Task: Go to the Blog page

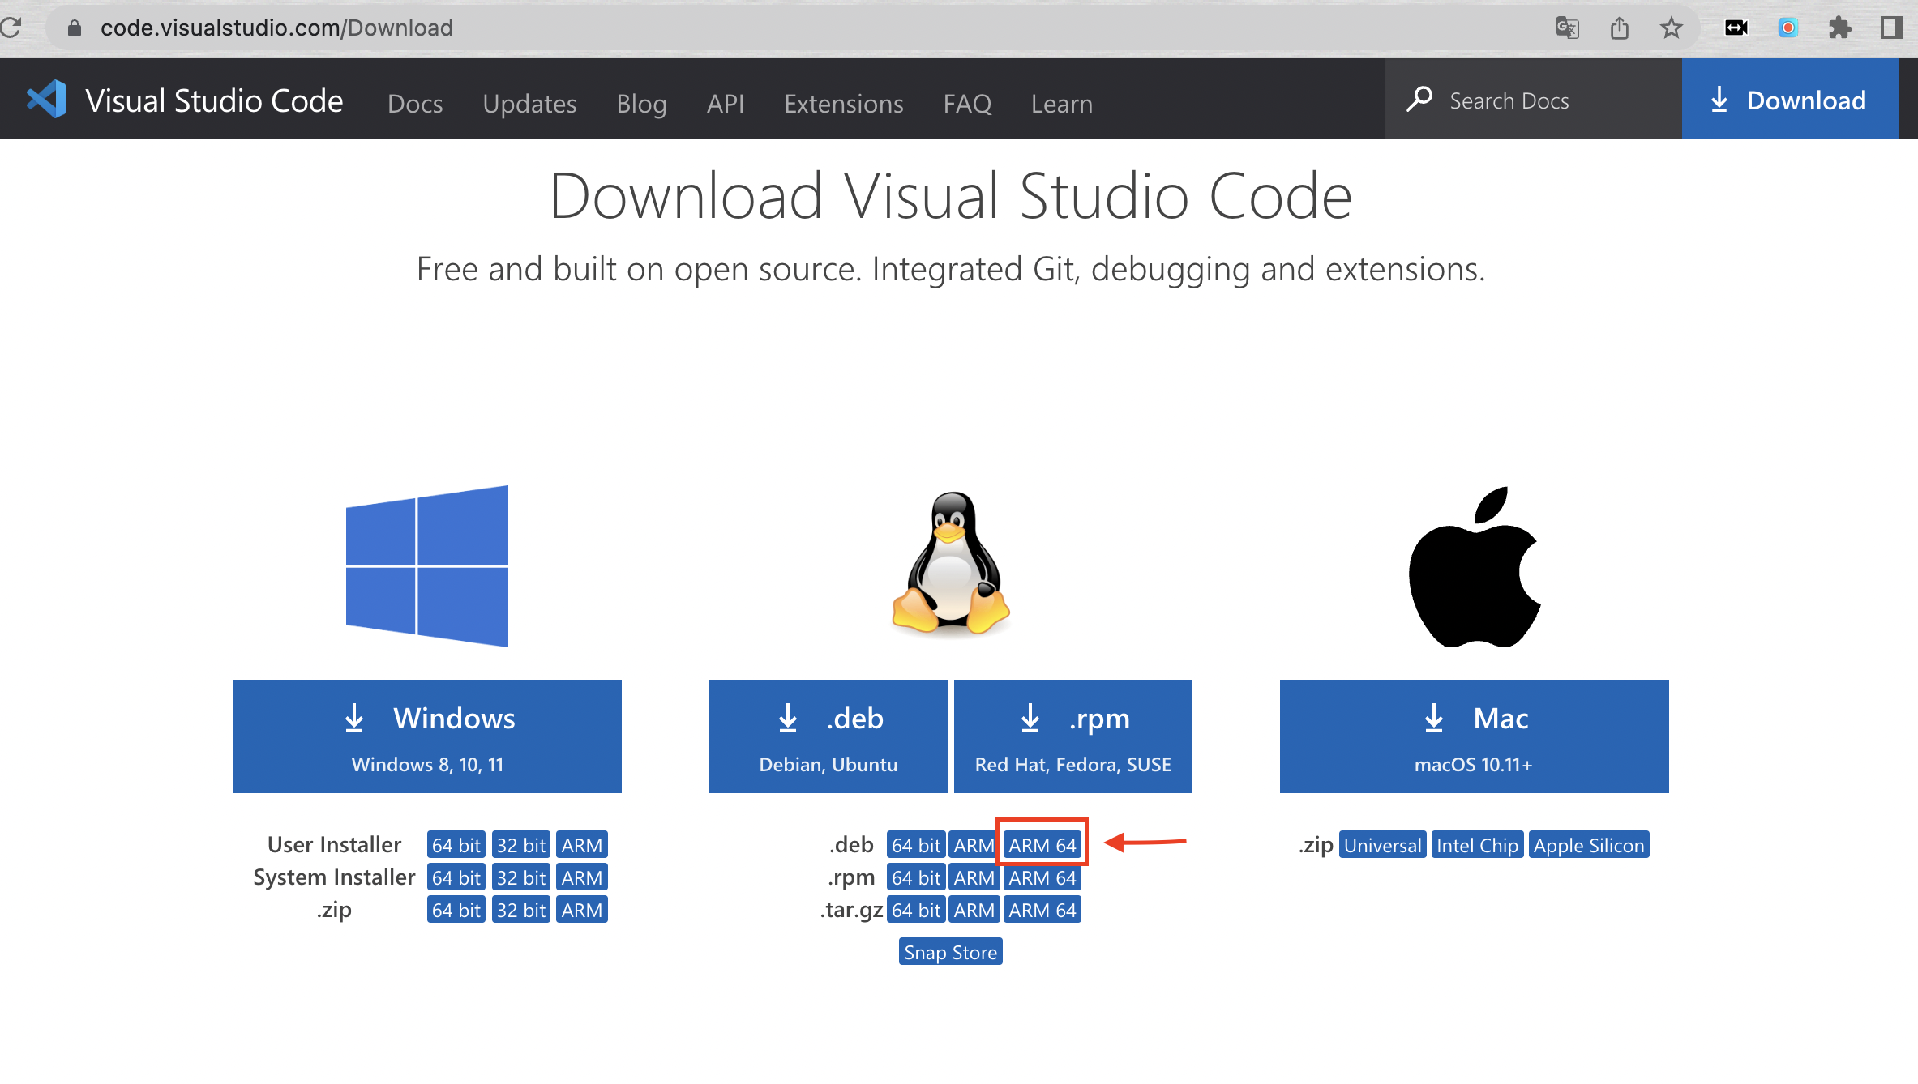Action: pyautogui.click(x=641, y=104)
